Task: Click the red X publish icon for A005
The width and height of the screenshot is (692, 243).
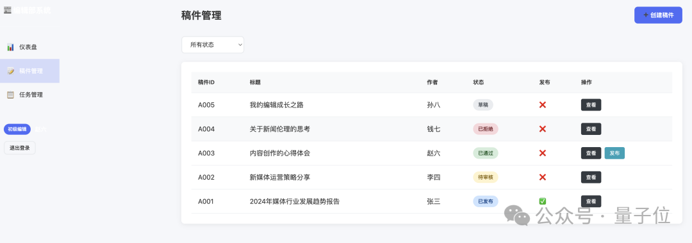Action: [543, 105]
